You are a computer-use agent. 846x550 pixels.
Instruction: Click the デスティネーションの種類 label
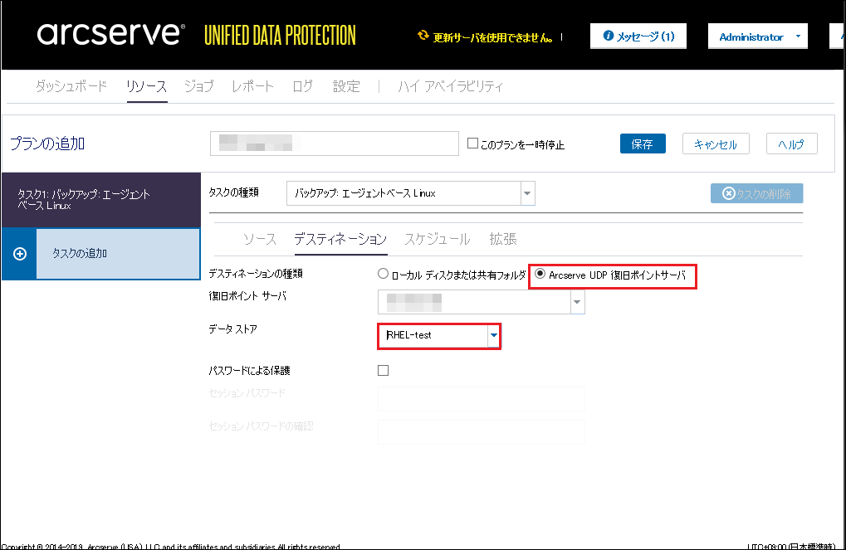tap(256, 274)
